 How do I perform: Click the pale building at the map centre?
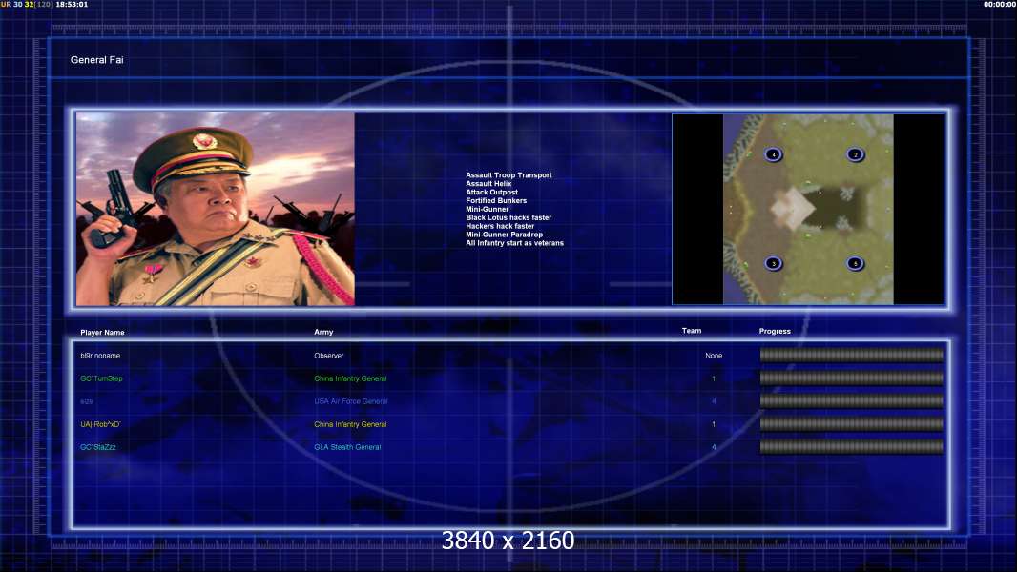pos(792,209)
